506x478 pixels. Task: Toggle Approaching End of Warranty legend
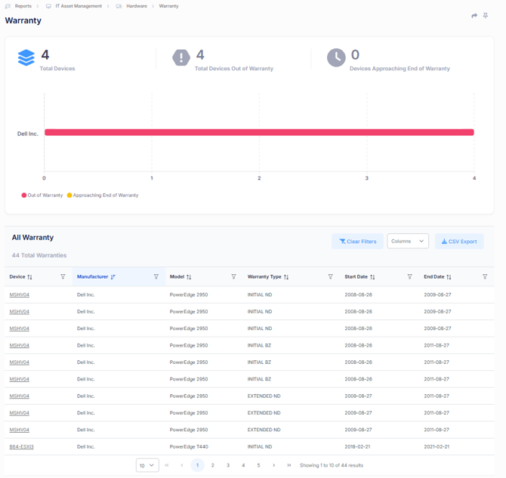pyautogui.click(x=105, y=195)
